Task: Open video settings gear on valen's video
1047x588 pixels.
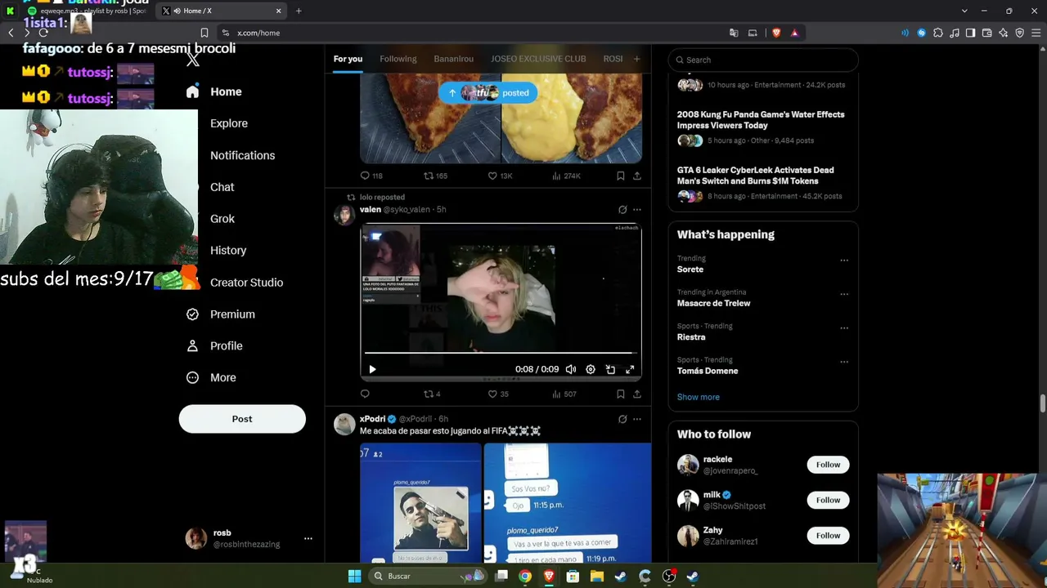Action: tap(591, 369)
